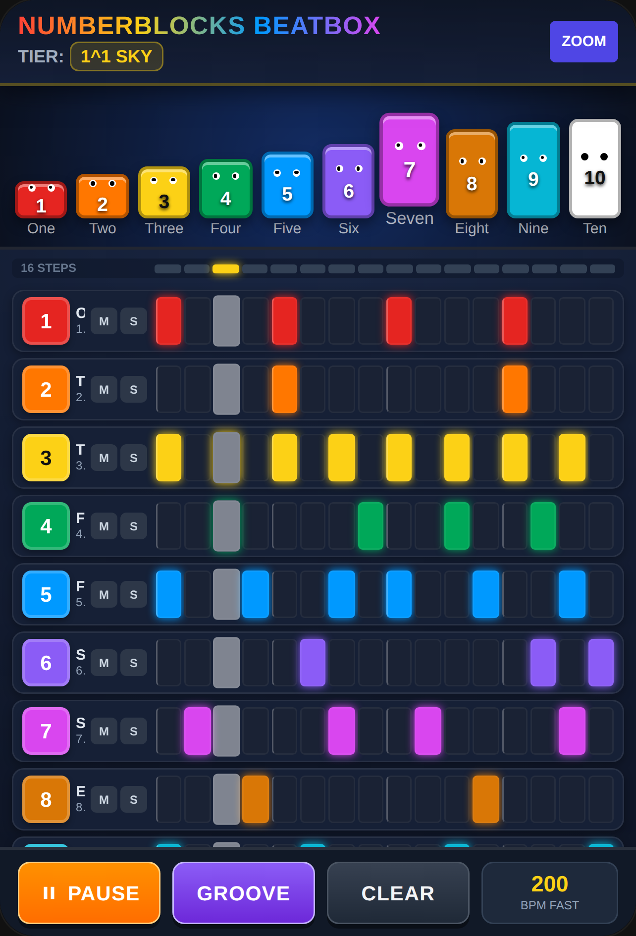
Task: Trigger track 4 green pad button
Action: [x=46, y=526]
